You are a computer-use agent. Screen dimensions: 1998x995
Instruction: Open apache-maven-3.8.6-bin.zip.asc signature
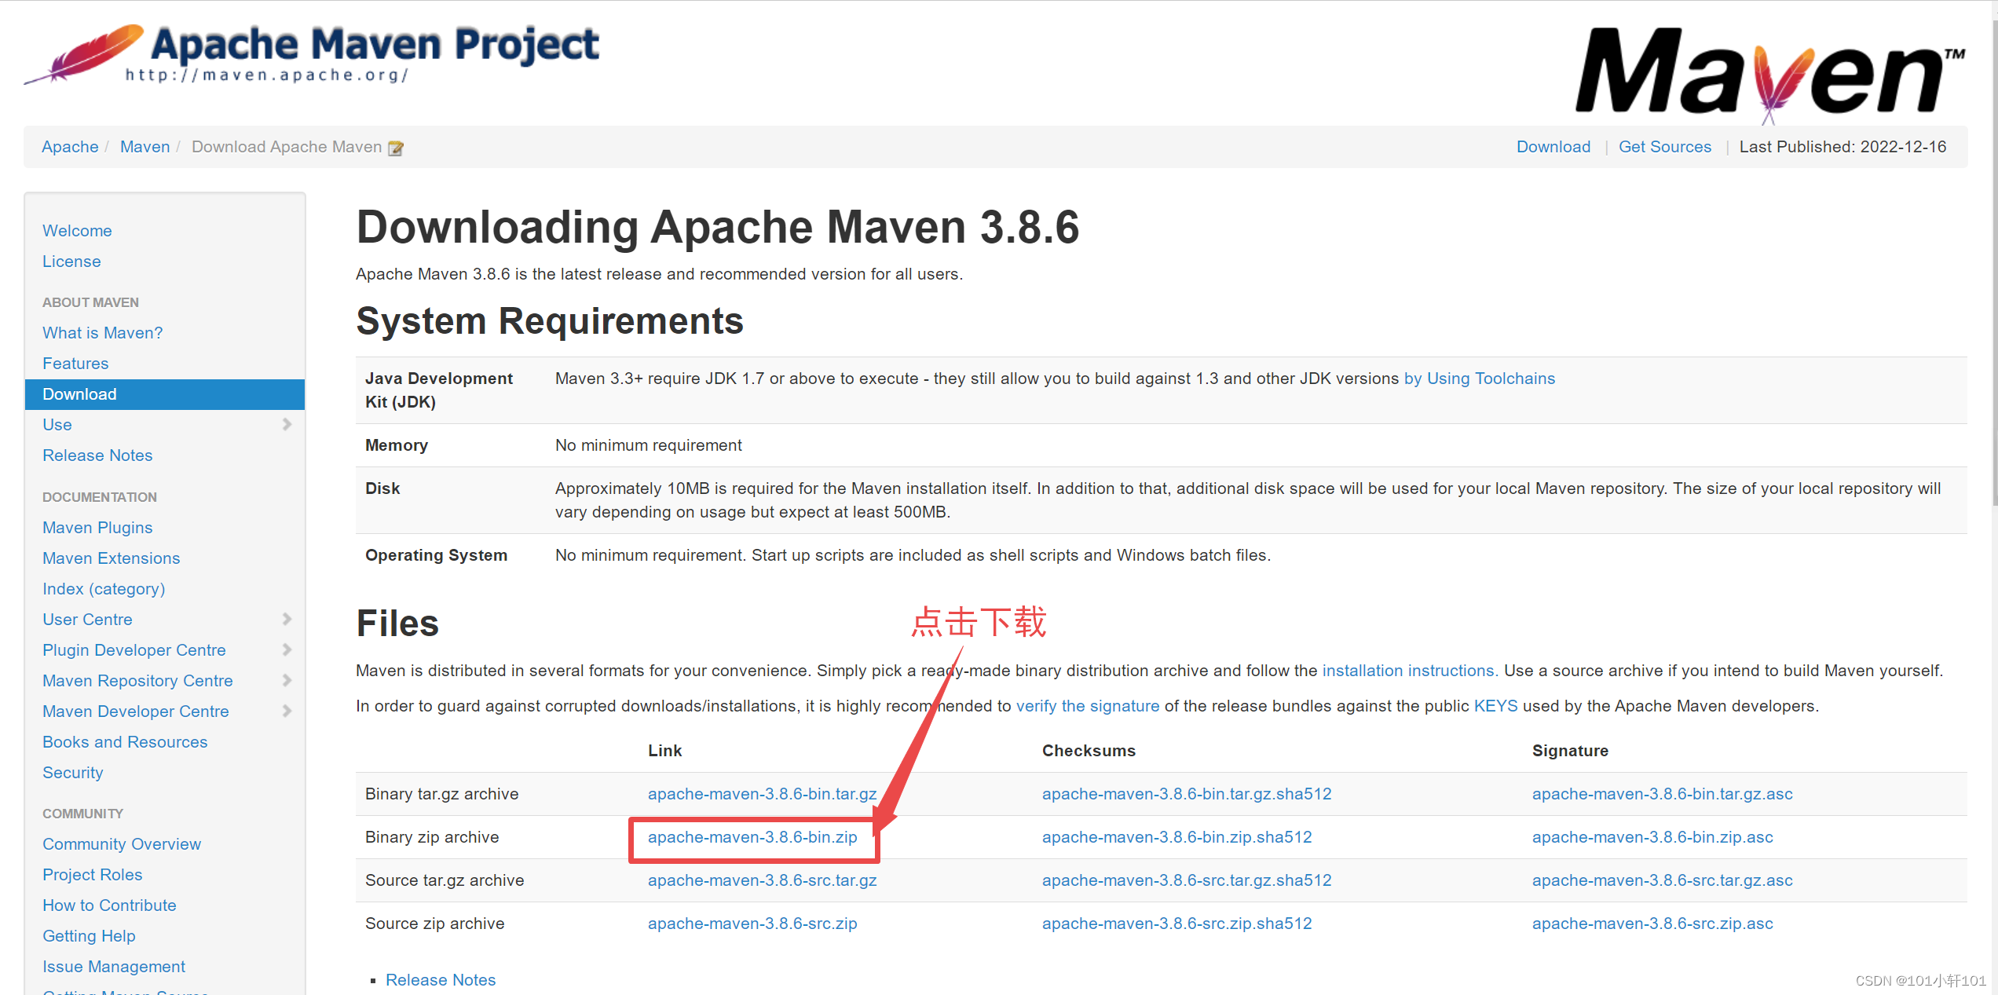click(1652, 837)
